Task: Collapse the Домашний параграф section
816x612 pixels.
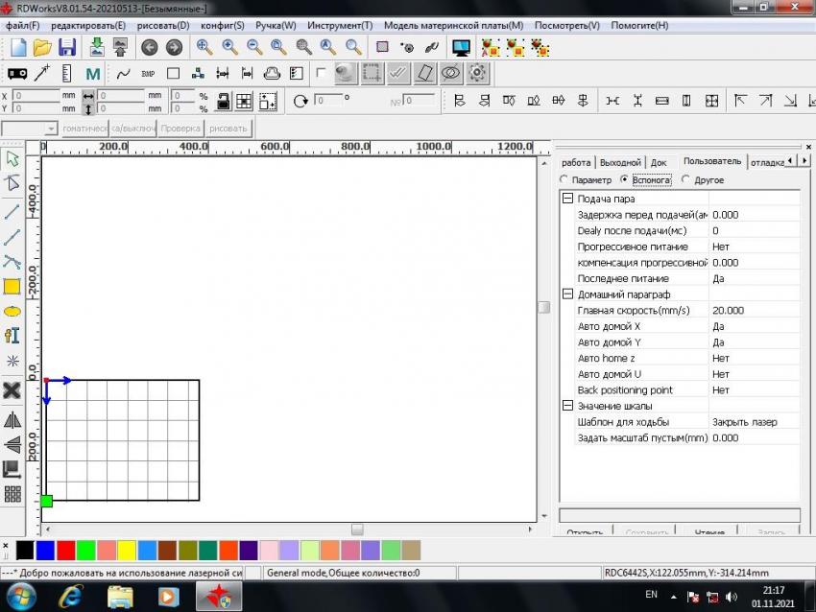Action: point(567,294)
